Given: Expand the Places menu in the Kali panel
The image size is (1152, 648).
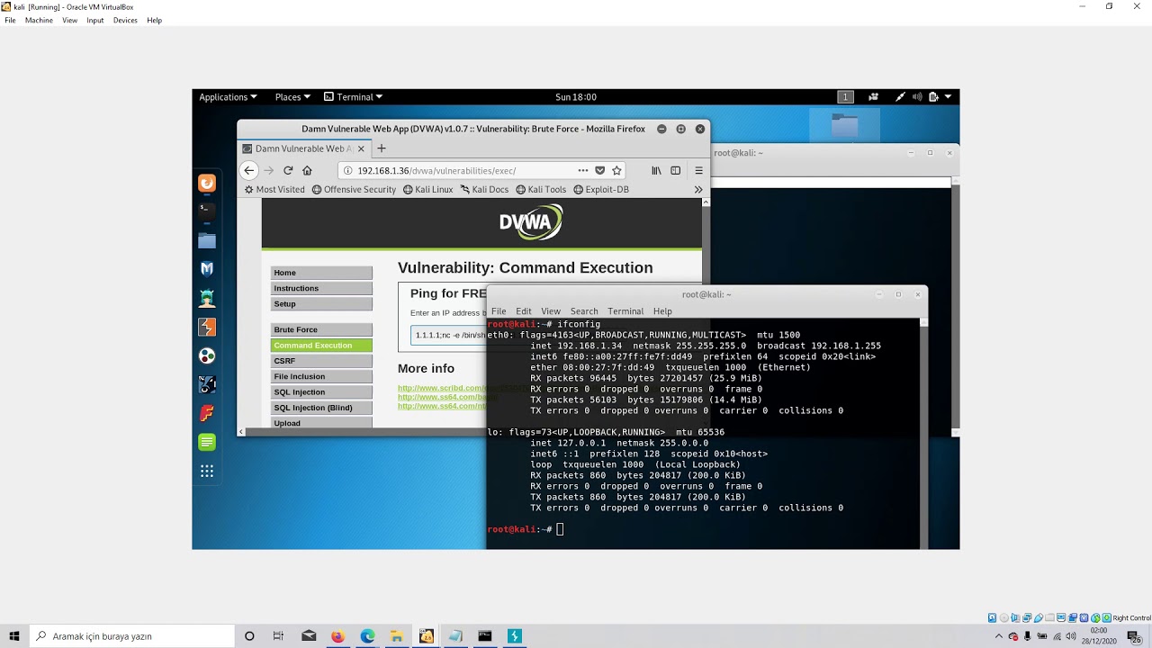Looking at the screenshot, I should [x=292, y=96].
